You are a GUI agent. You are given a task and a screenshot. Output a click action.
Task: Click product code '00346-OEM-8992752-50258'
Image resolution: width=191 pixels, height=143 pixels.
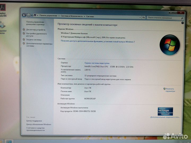click(84, 111)
